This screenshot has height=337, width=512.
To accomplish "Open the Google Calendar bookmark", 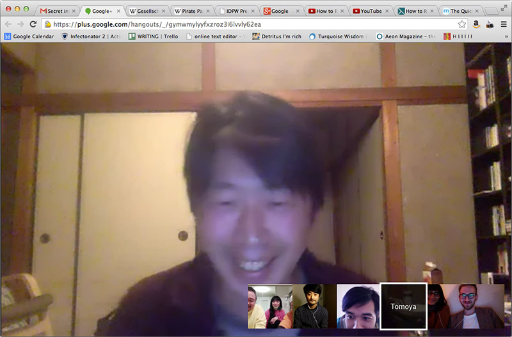I will (29, 36).
